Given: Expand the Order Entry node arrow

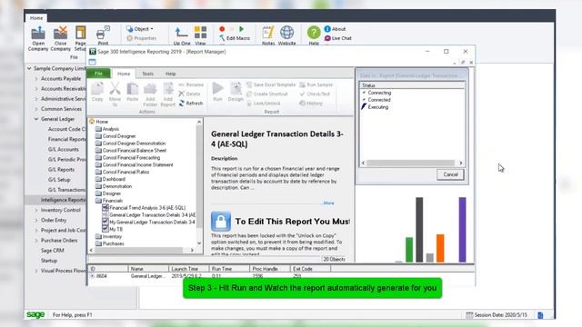Looking at the screenshot, I should 36,220.
